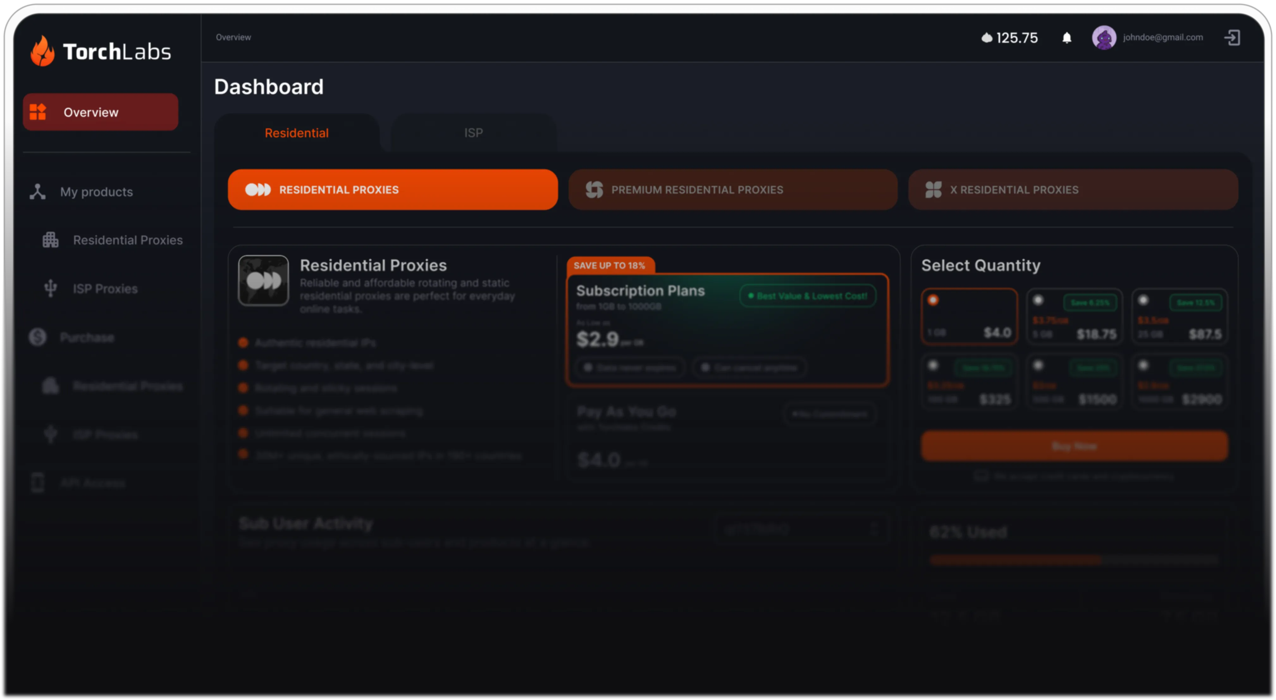This screenshot has height=700, width=1276.
Task: Open the Sub User Activity dropdown
Action: click(803, 529)
